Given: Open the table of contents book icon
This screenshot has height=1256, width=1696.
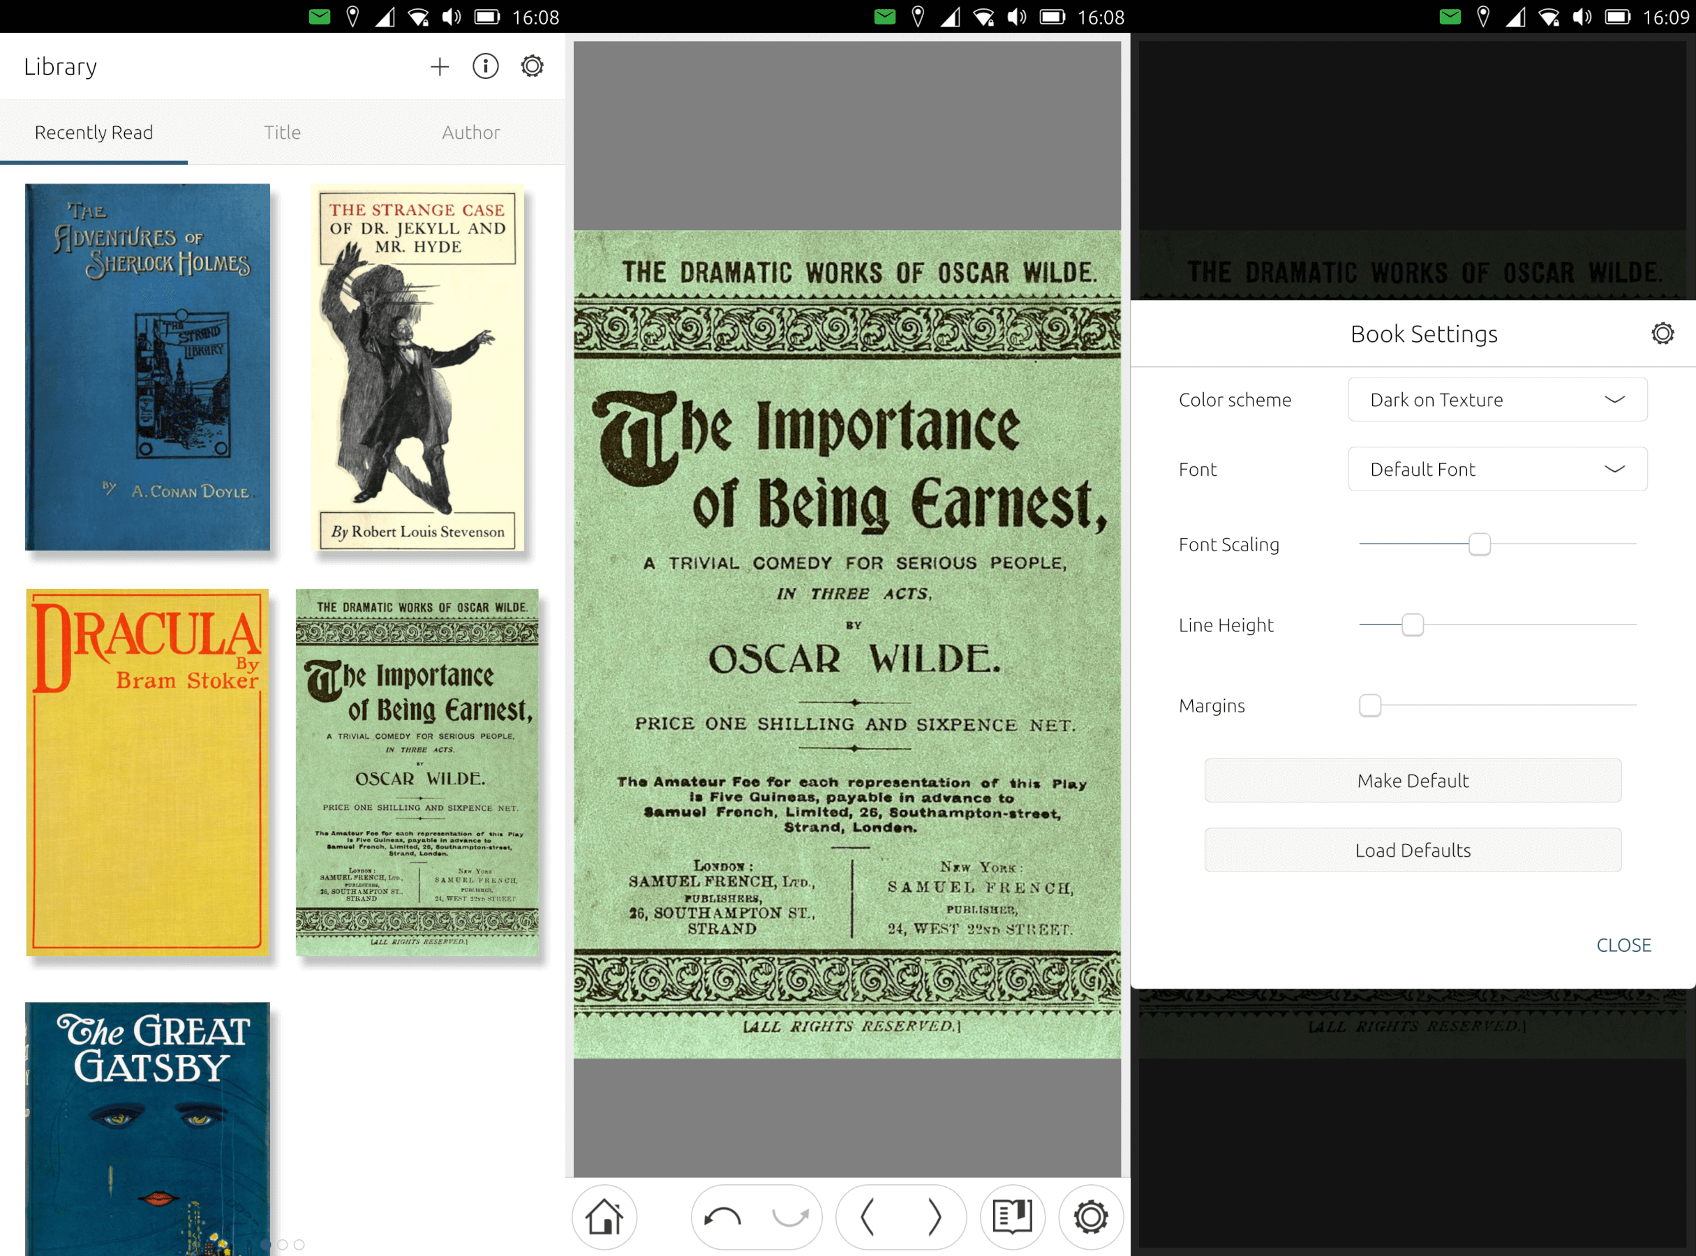Looking at the screenshot, I should tap(1012, 1216).
